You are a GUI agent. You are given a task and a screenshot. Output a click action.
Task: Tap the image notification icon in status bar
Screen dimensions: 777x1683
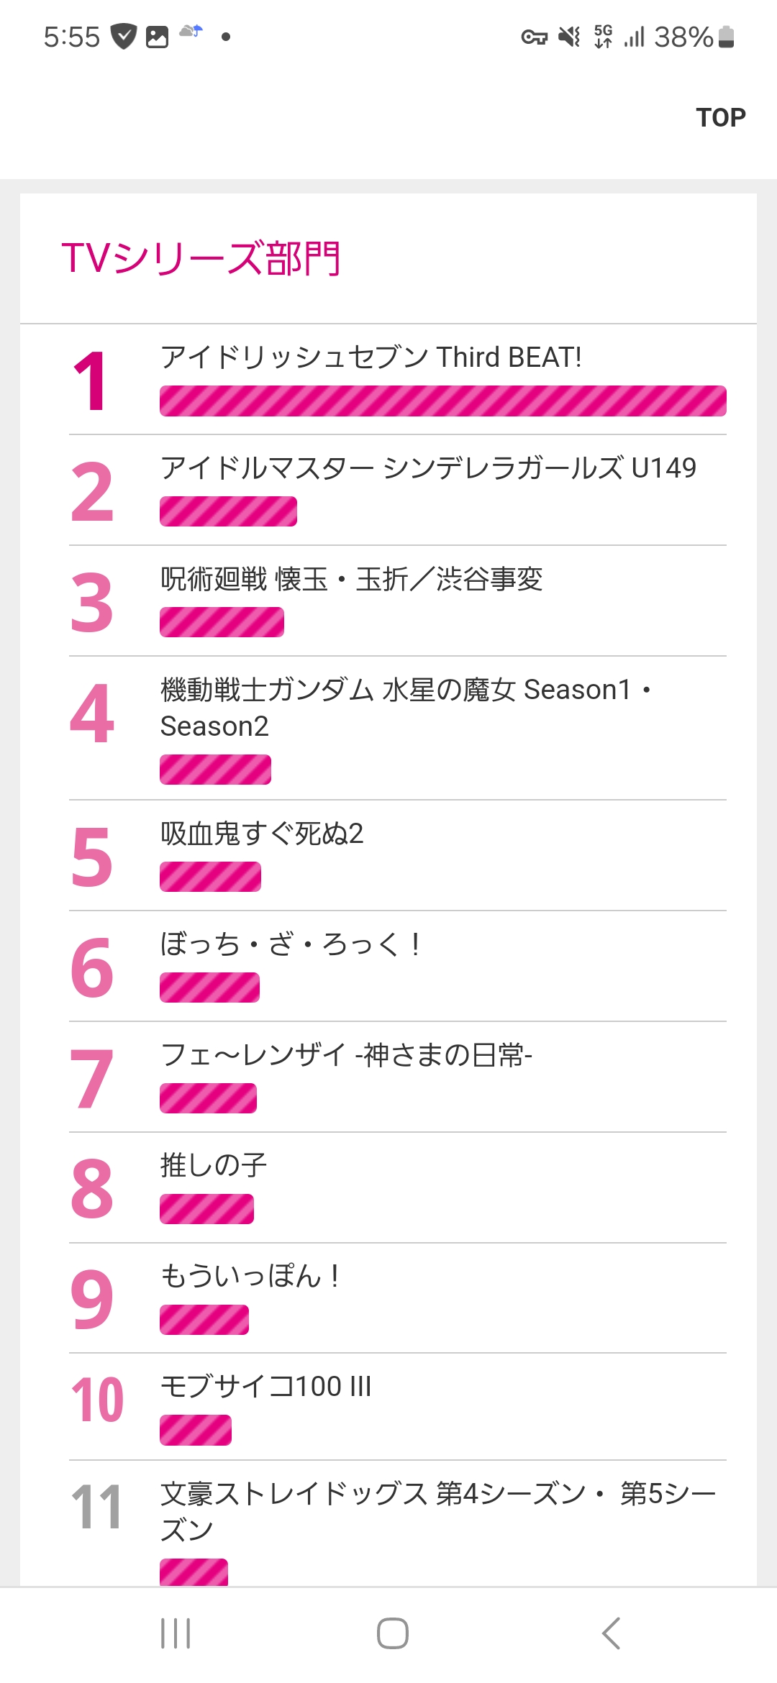(x=157, y=37)
